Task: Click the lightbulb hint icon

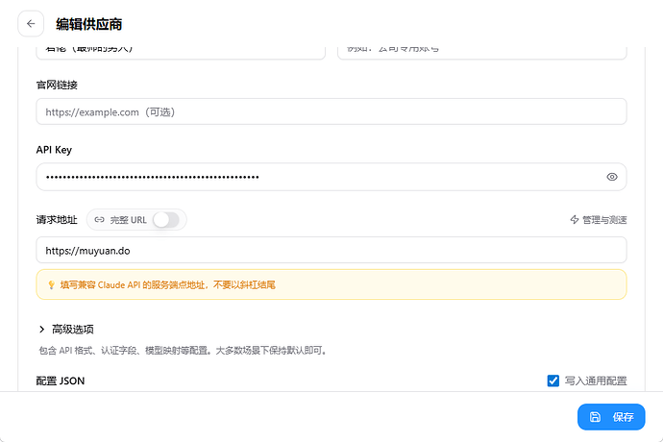Action: coord(51,285)
